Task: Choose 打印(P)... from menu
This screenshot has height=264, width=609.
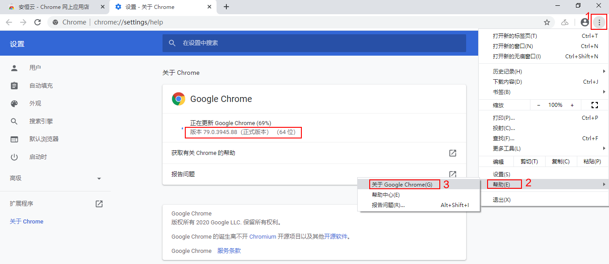Action: pos(543,118)
